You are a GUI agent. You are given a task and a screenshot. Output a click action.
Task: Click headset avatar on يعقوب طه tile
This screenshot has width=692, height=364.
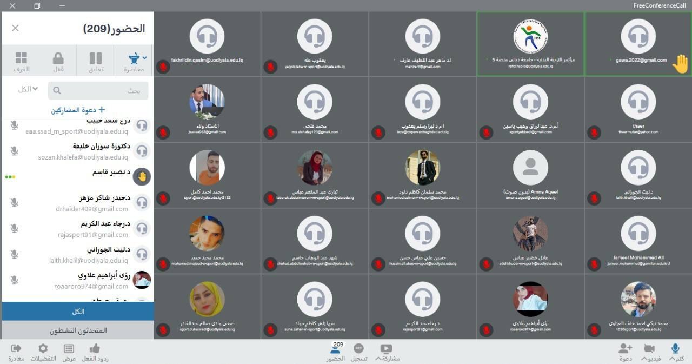coord(315,36)
